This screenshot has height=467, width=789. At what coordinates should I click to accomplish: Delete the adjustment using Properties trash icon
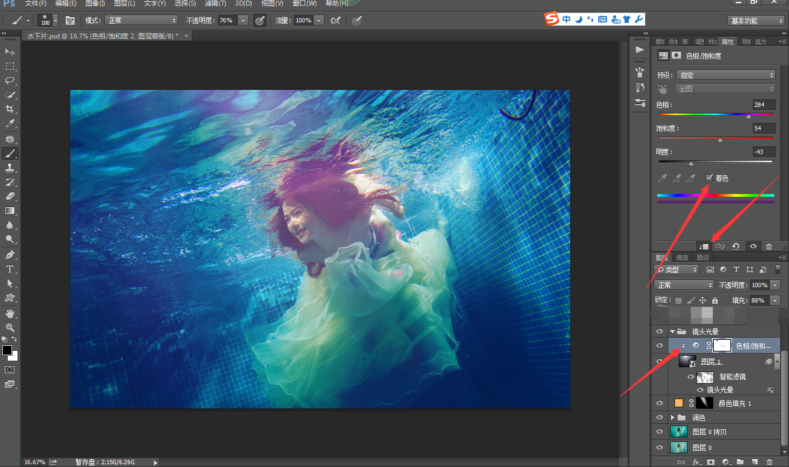click(769, 247)
